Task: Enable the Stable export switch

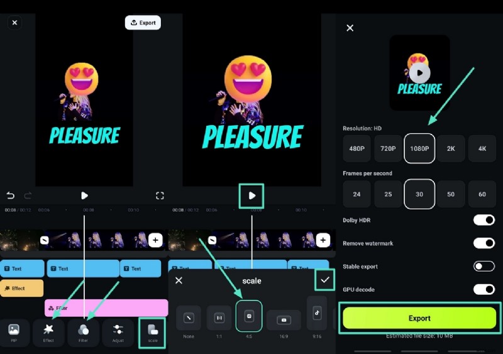Action: click(x=484, y=266)
